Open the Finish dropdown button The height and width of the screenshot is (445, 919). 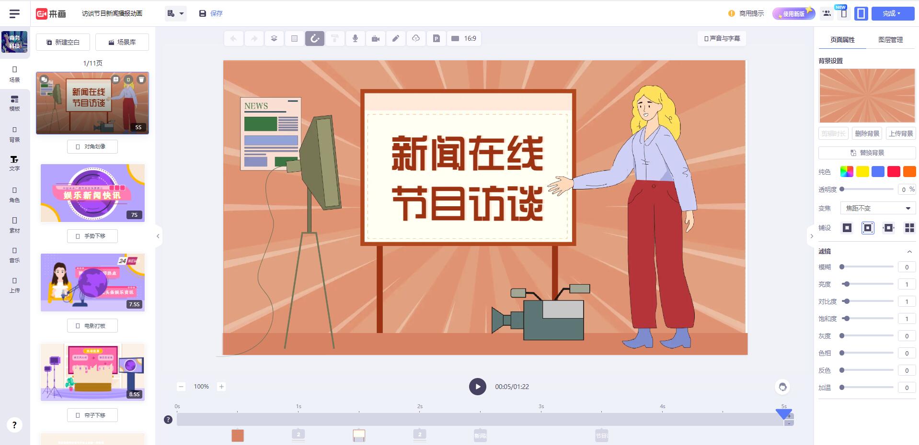[x=893, y=13]
